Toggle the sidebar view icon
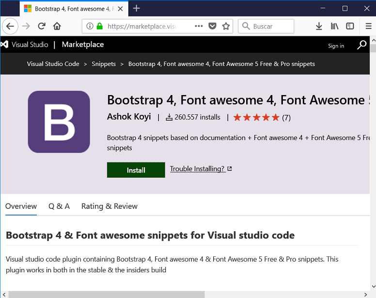 [350, 26]
